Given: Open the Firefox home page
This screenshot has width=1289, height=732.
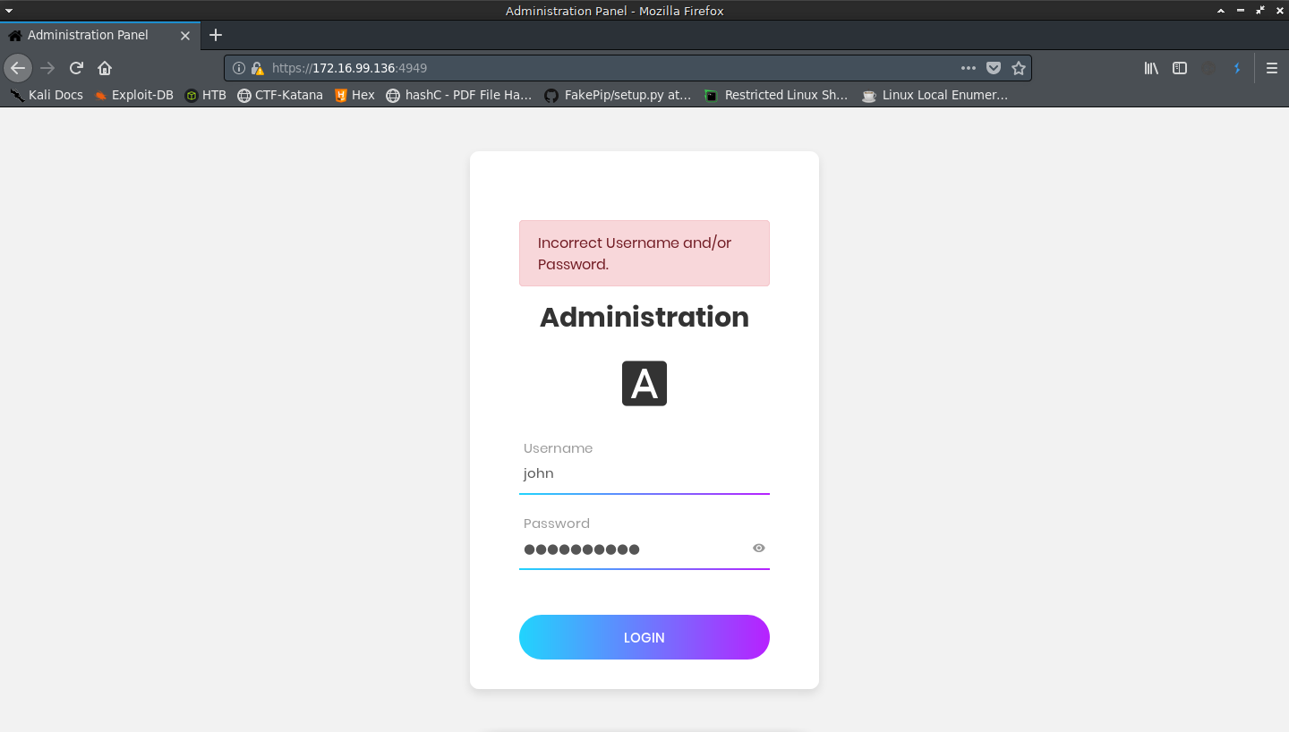Looking at the screenshot, I should (x=105, y=68).
